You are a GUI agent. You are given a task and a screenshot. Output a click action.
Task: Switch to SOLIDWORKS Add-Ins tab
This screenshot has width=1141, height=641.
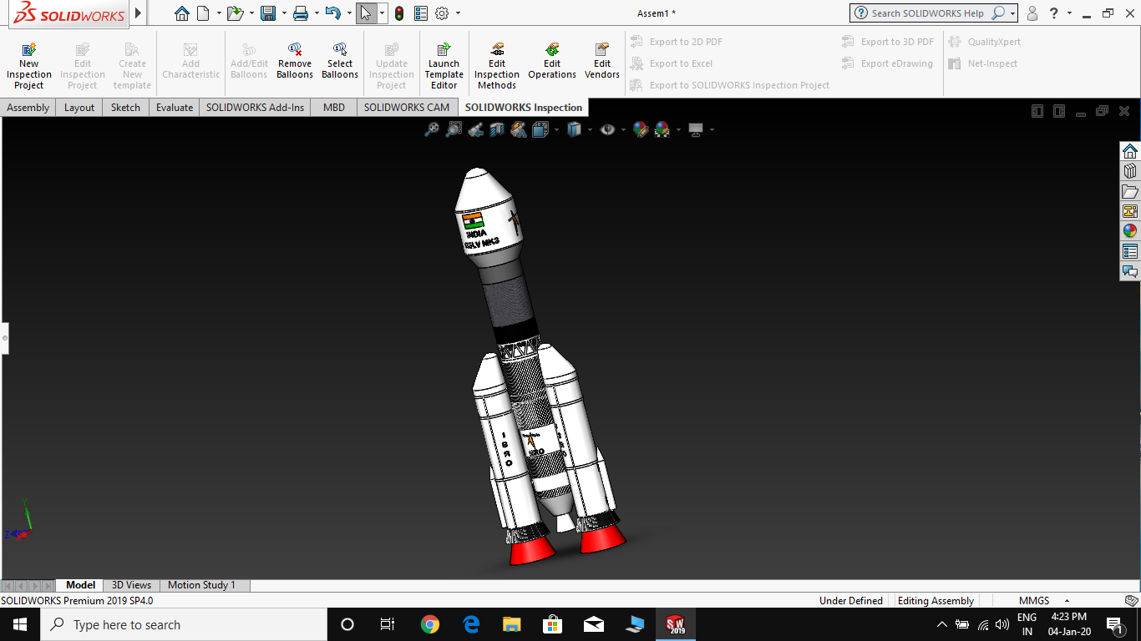[x=255, y=107]
